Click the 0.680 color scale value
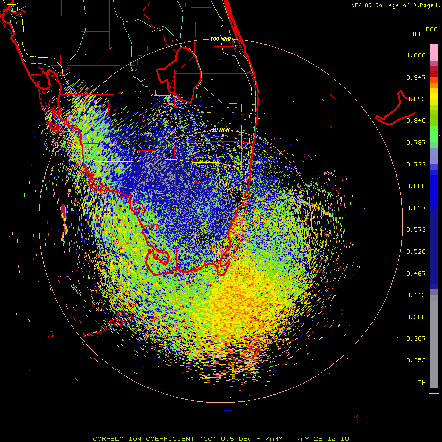Viewport: 442px width, 442px height. 416,186
